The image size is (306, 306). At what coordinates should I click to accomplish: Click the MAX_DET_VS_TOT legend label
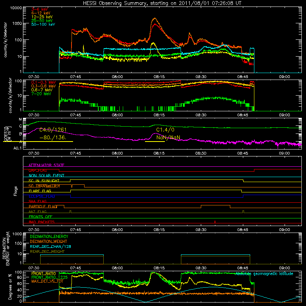(47, 281)
